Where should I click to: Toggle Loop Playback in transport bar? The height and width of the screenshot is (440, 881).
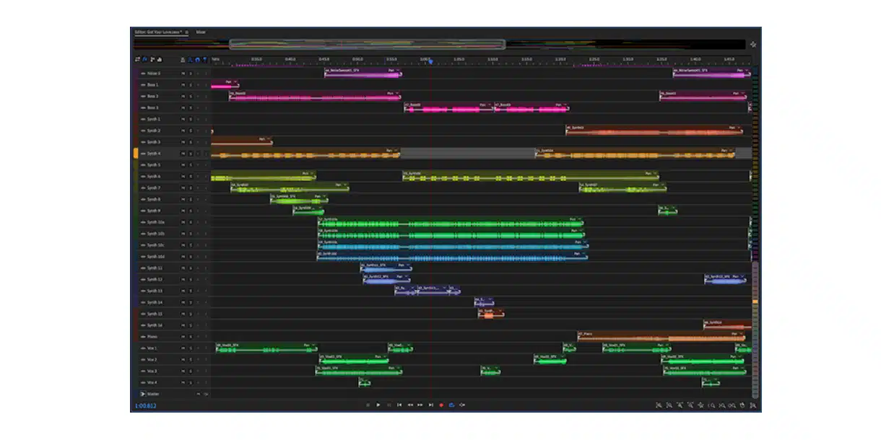(x=451, y=405)
